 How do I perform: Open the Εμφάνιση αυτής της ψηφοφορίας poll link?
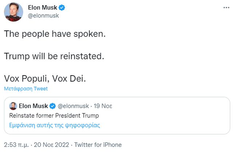(x=55, y=125)
